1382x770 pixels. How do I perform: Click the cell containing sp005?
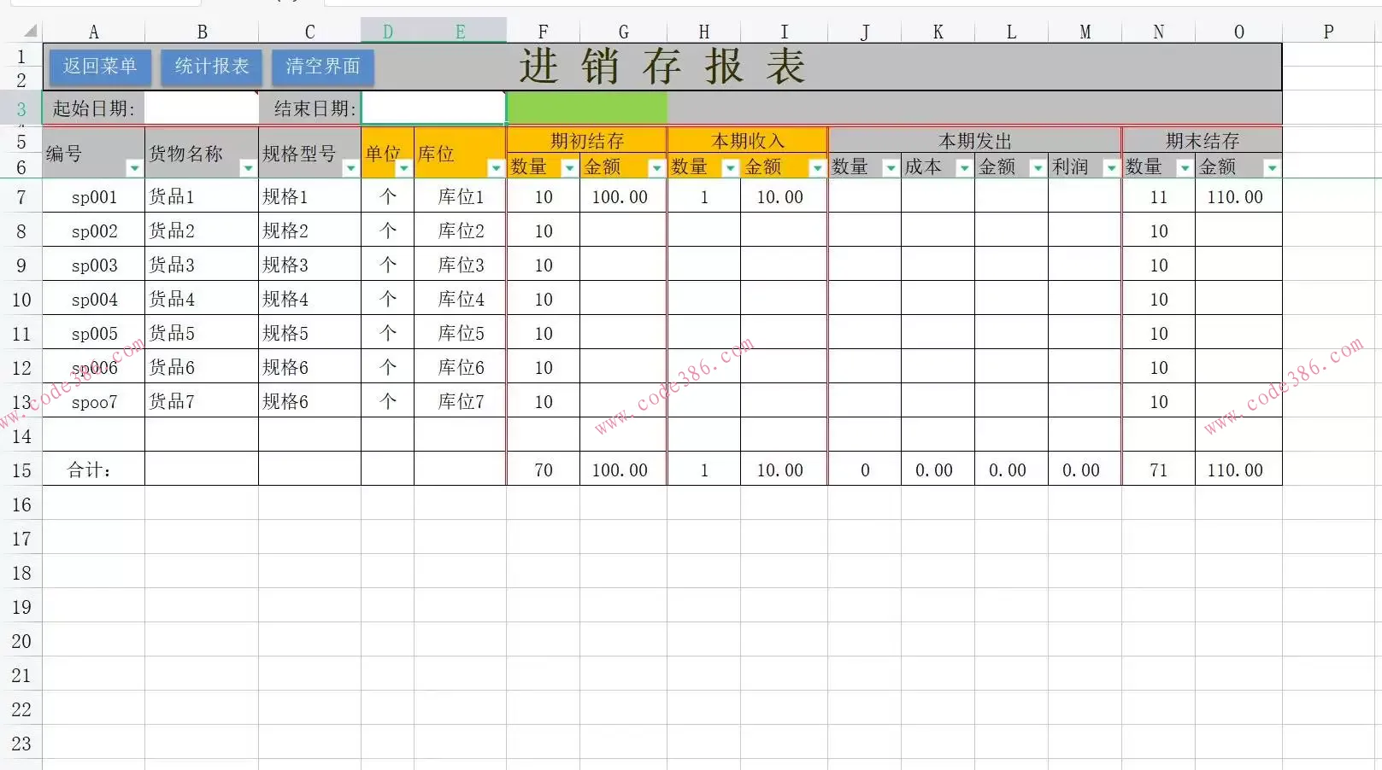click(94, 334)
